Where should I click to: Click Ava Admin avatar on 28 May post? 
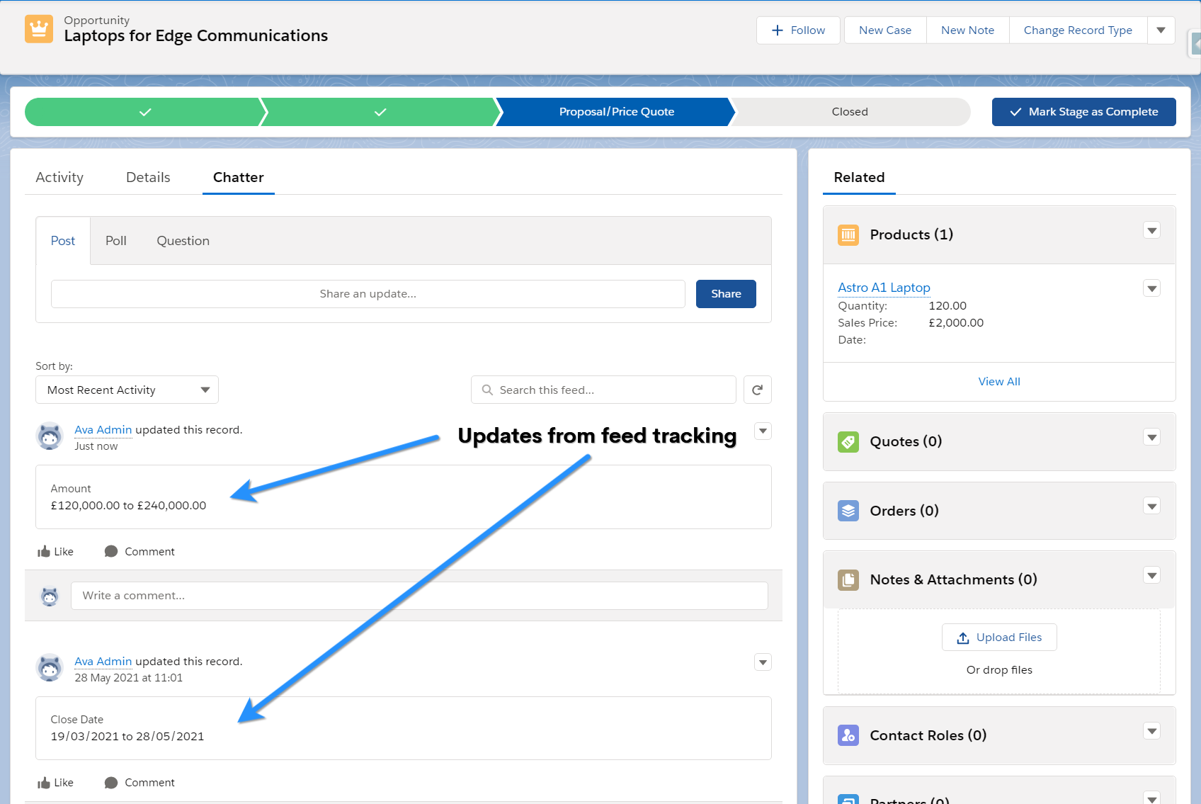pyautogui.click(x=50, y=667)
